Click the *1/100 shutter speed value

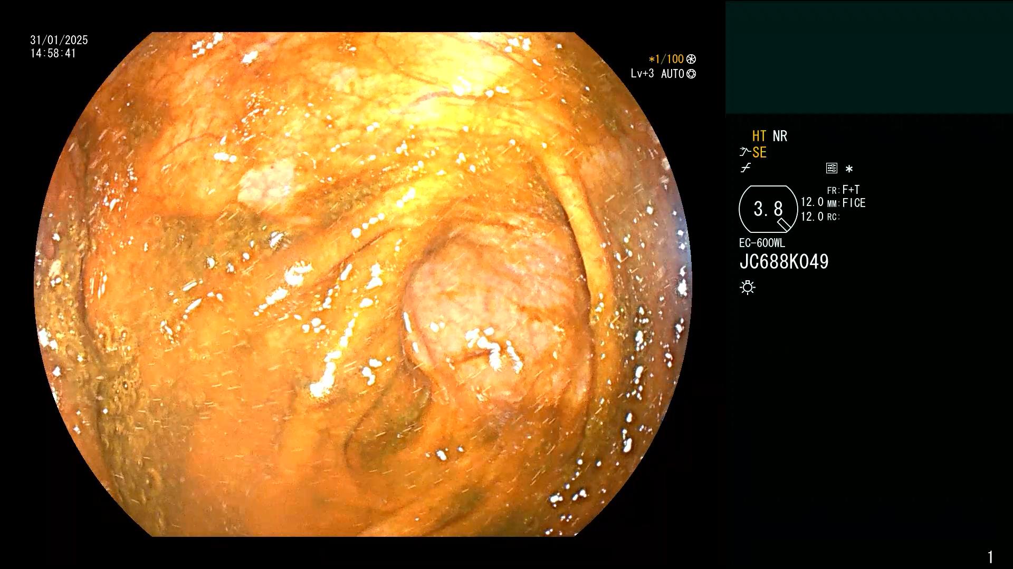tap(666, 60)
